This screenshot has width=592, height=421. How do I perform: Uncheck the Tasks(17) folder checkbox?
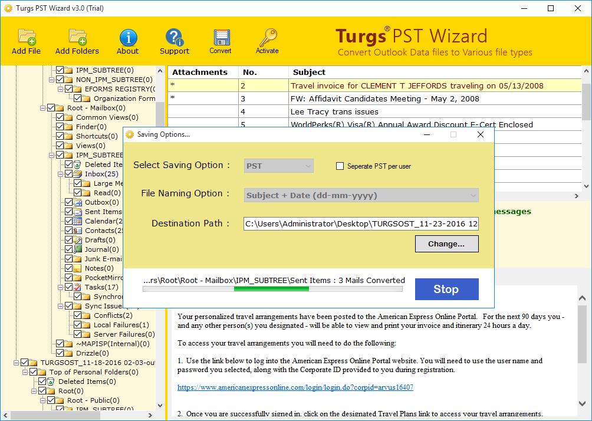click(69, 287)
